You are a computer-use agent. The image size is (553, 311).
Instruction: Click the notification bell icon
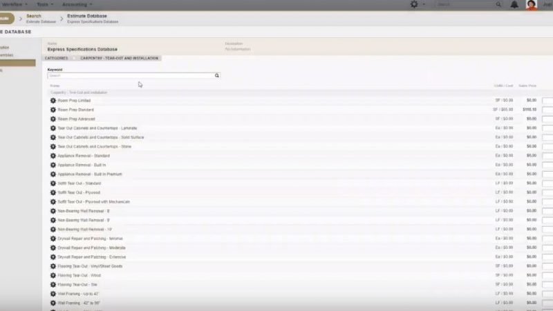[514, 4]
